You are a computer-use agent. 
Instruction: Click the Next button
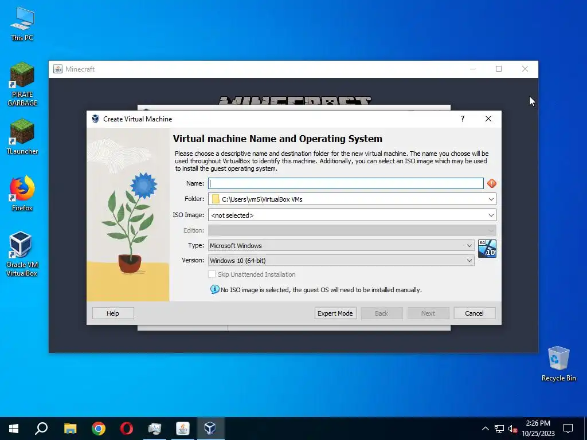428,313
